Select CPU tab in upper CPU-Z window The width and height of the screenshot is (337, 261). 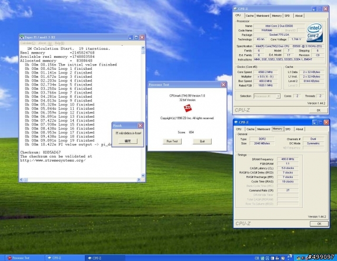tap(238, 15)
